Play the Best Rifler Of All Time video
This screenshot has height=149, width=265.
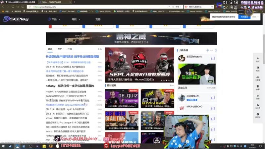(x=122, y=121)
